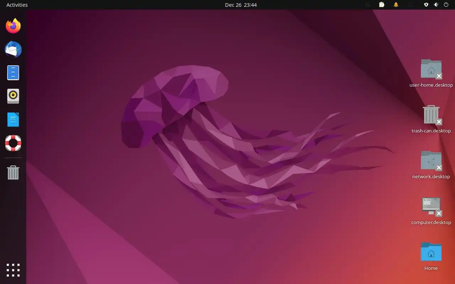Click the trash-can.desktop label text
455x284 pixels.
(x=431, y=131)
